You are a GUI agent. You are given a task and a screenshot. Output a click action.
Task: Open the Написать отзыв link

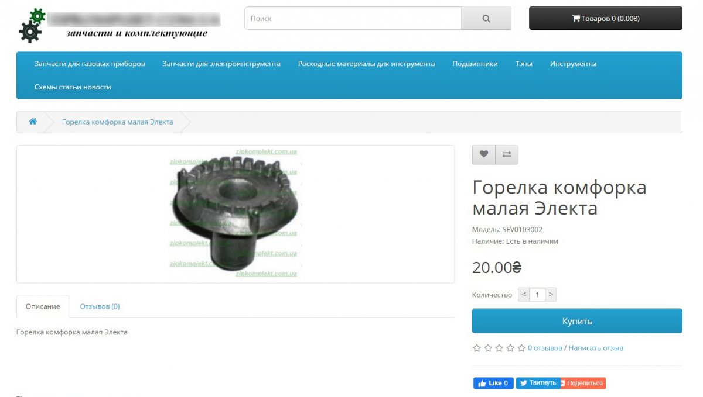coord(596,348)
